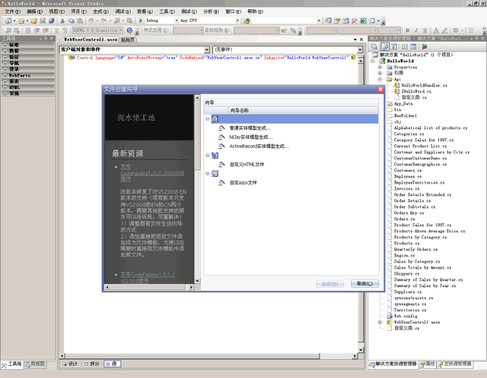Screen dimensions: 487x378
Task: Click the Undo arrow icon
Action: tap(91, 20)
